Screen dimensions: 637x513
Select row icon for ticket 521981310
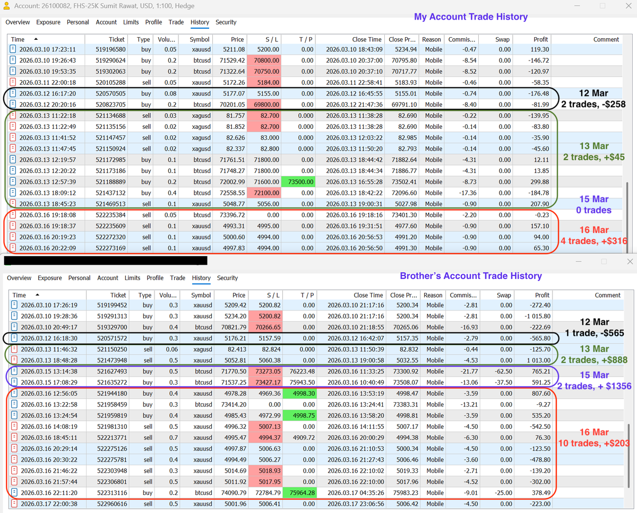[15, 427]
